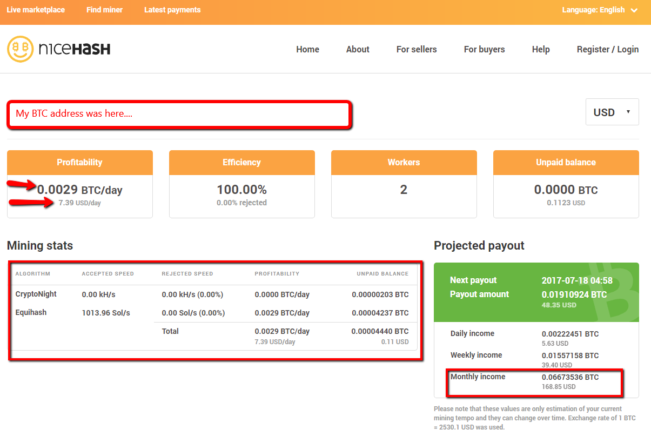Click the language chevron arrow
The height and width of the screenshot is (436, 651).
pyautogui.click(x=634, y=10)
